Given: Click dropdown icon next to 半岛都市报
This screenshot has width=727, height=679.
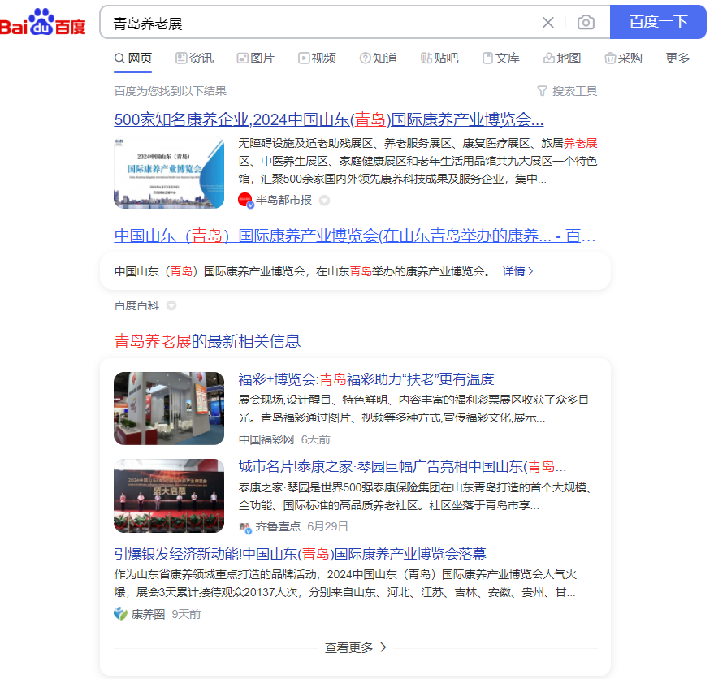Looking at the screenshot, I should coord(324,201).
